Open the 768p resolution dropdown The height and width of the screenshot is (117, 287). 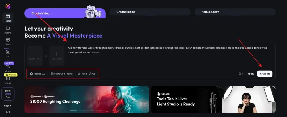tap(83, 74)
